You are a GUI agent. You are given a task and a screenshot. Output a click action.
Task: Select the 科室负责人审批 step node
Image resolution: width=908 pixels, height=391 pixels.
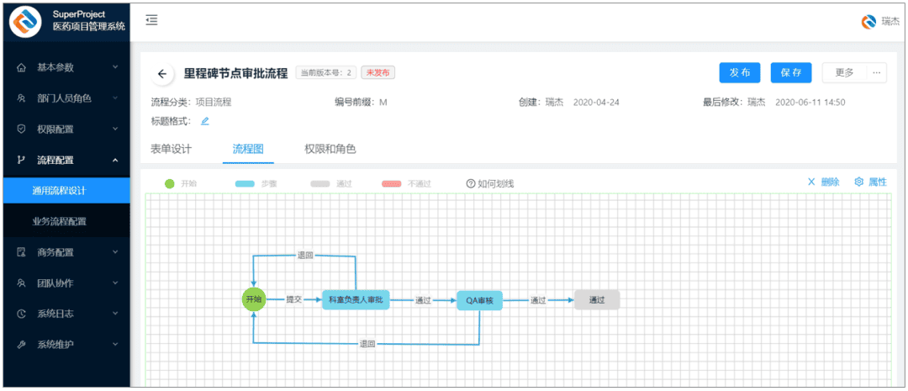pos(356,300)
